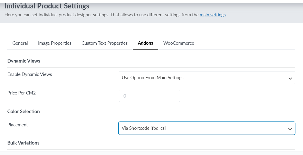This screenshot has width=303, height=155.
Task: Click the 'Bulk Variations' section heading
Action: coord(23,143)
